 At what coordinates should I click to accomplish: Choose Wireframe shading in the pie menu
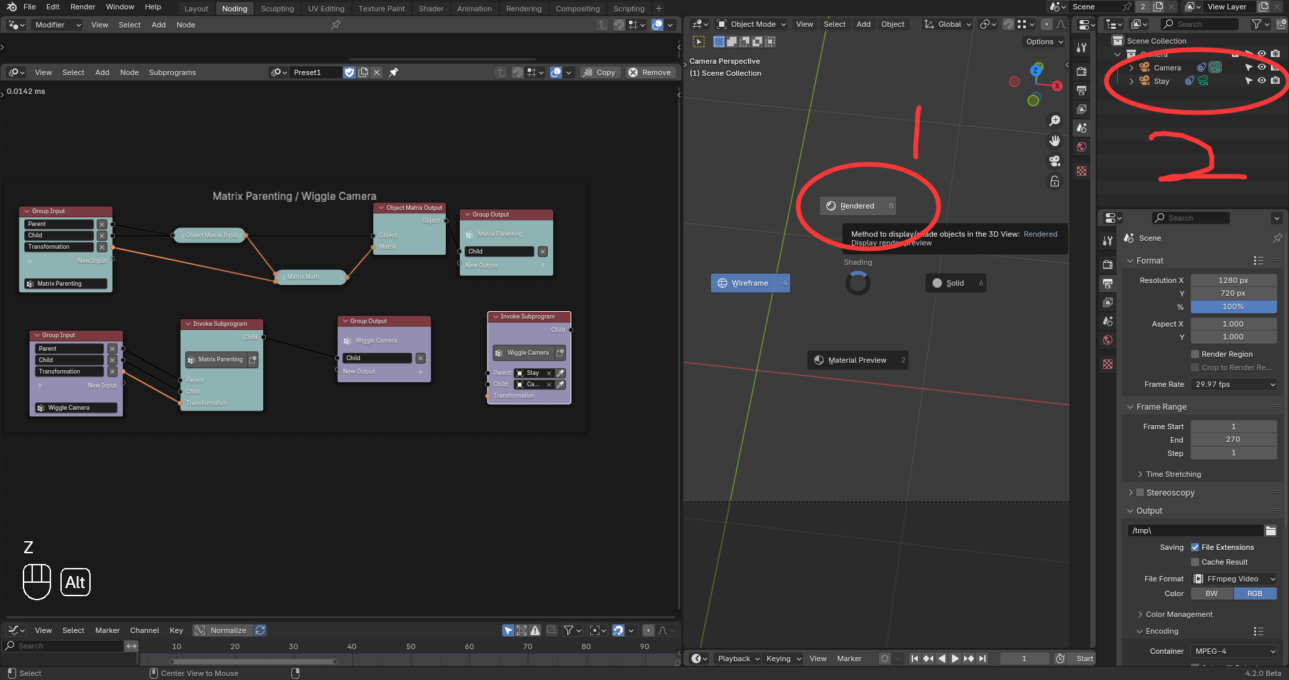tap(750, 283)
